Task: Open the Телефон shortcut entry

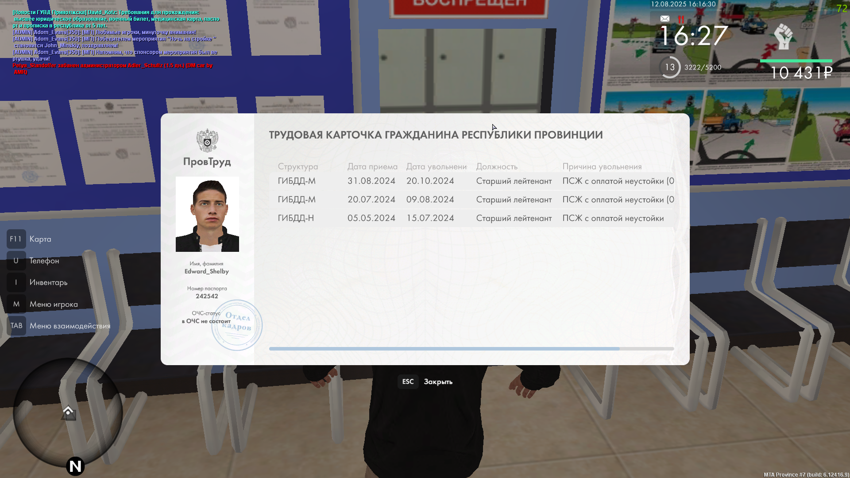Action: 44,261
